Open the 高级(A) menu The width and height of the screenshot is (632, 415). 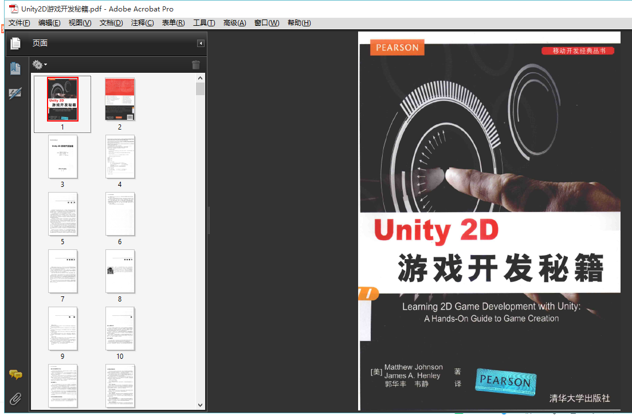(234, 23)
